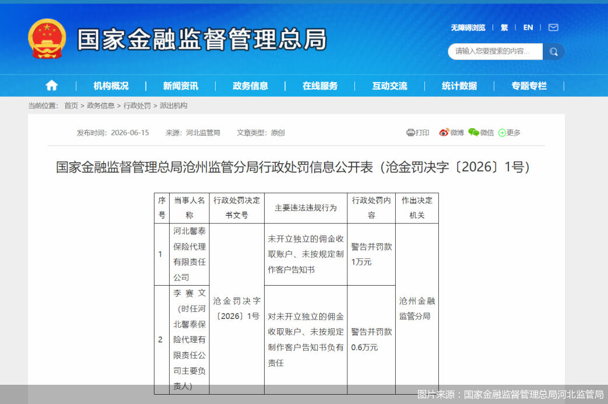Click the search input field
The height and width of the screenshot is (404, 608).
tap(495, 51)
